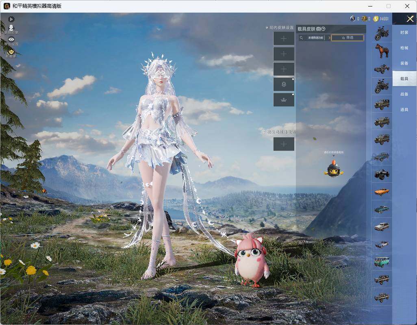This screenshot has width=417, height=325.
Task: Switch to the 时装 tab
Action: tap(404, 32)
